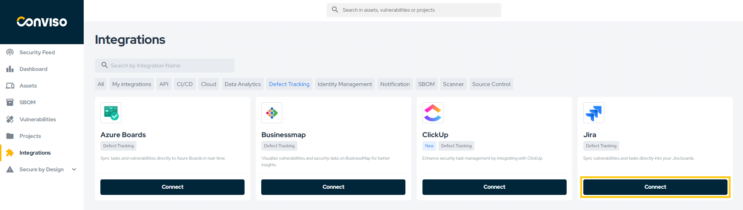Screen dimensions: 743x210
Task: Click Jira card title
Action: pos(590,135)
